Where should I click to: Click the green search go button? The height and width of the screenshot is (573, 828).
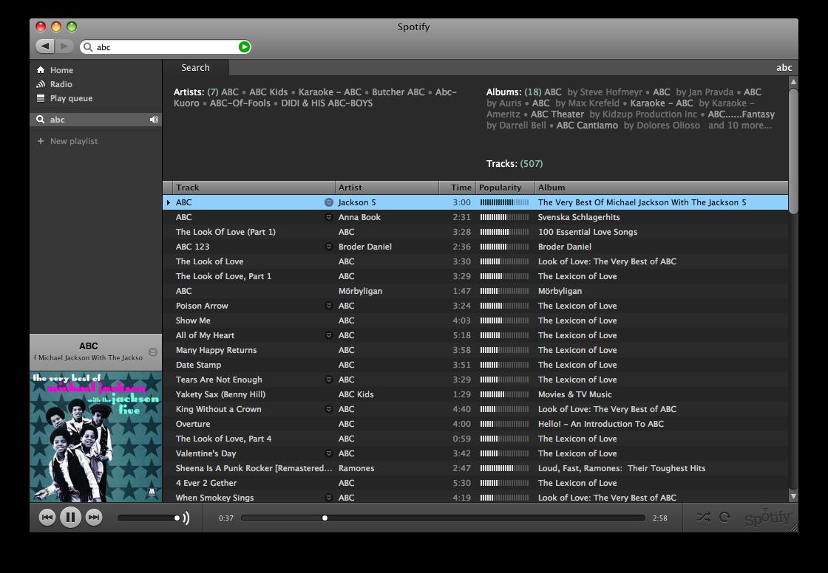pyautogui.click(x=244, y=47)
